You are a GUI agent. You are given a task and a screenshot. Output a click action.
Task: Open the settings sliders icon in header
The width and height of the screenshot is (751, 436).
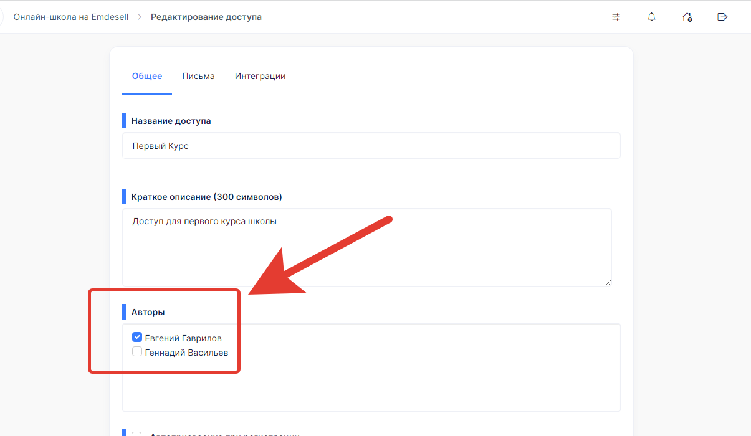click(x=616, y=17)
